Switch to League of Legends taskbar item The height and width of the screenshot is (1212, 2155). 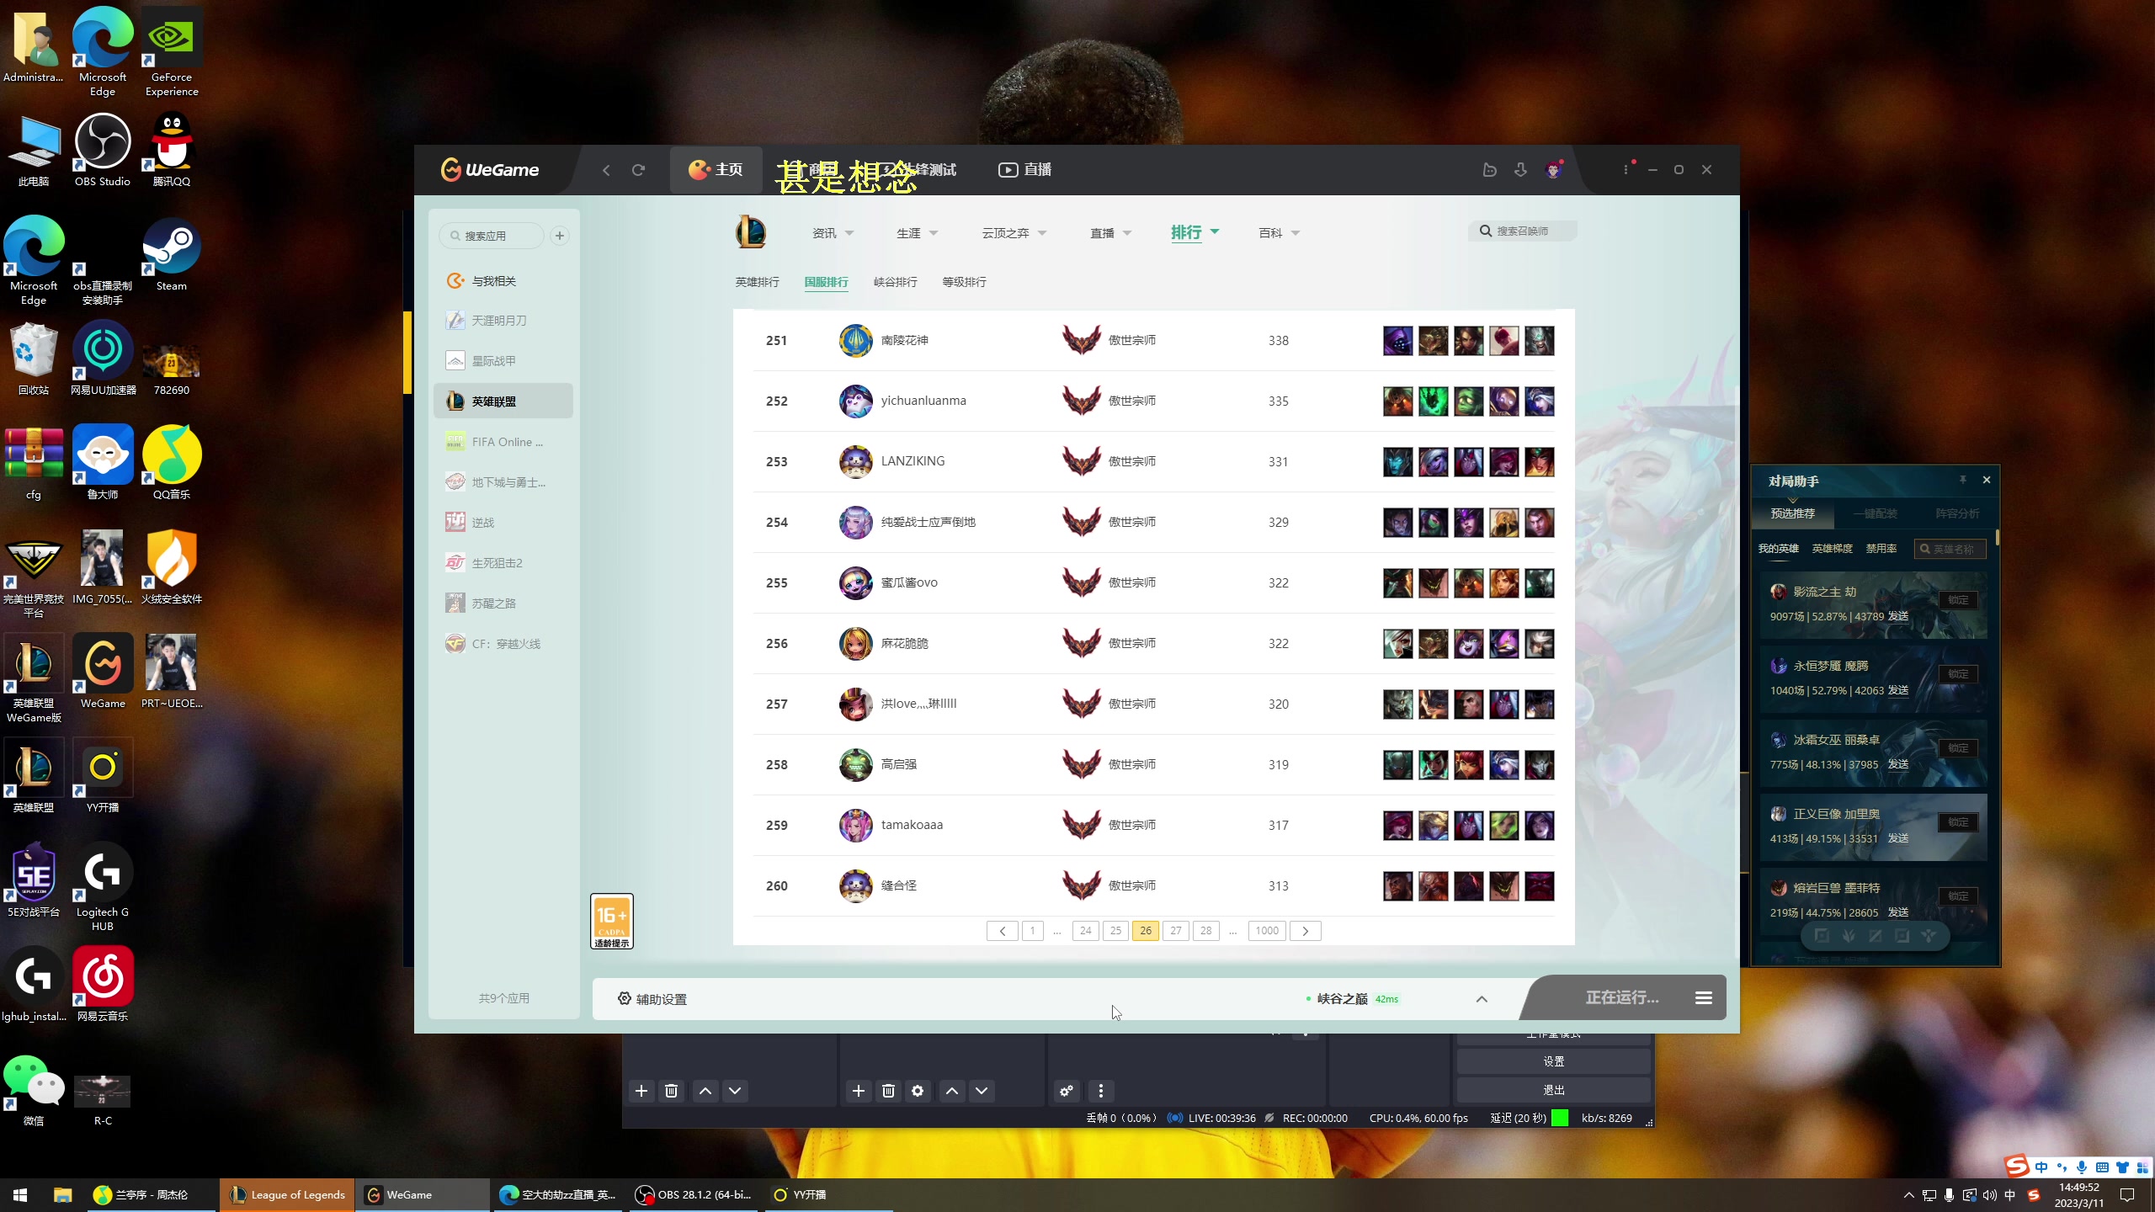pyautogui.click(x=287, y=1194)
